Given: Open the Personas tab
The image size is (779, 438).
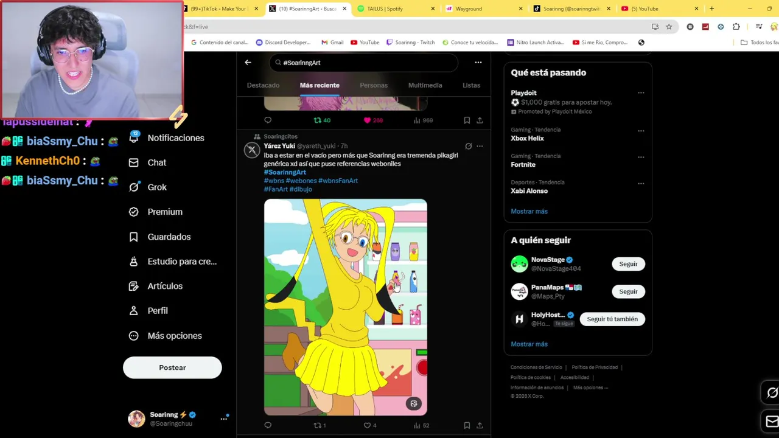Looking at the screenshot, I should point(374,85).
